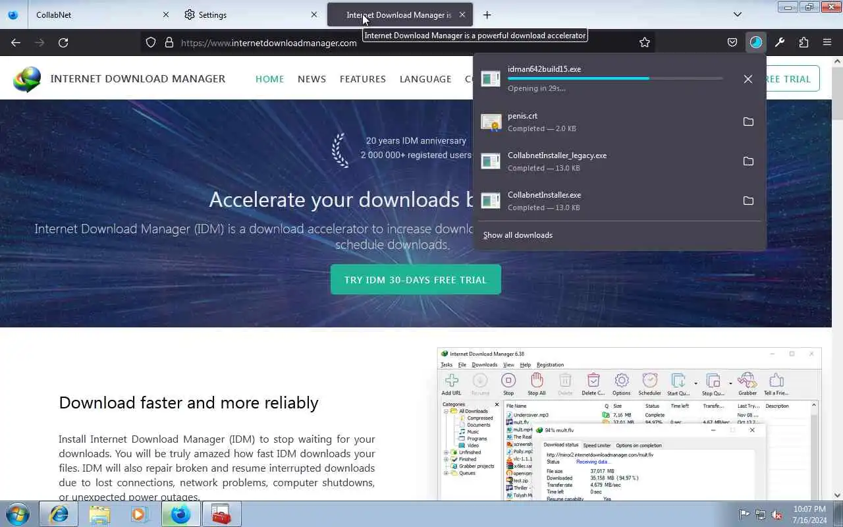Click the shield tracking protection icon
843x527 pixels.
tap(151, 43)
